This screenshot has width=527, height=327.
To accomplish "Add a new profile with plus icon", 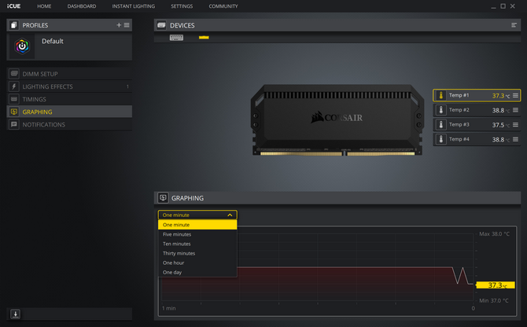I will click(119, 25).
